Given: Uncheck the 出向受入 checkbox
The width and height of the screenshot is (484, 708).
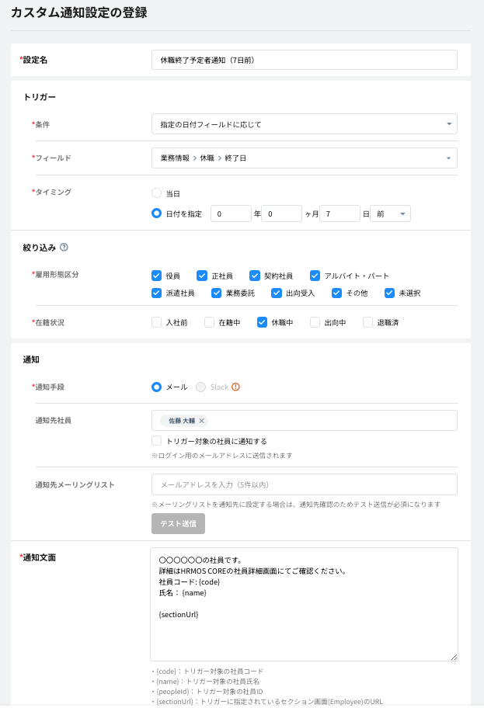Looking at the screenshot, I should click(x=277, y=293).
